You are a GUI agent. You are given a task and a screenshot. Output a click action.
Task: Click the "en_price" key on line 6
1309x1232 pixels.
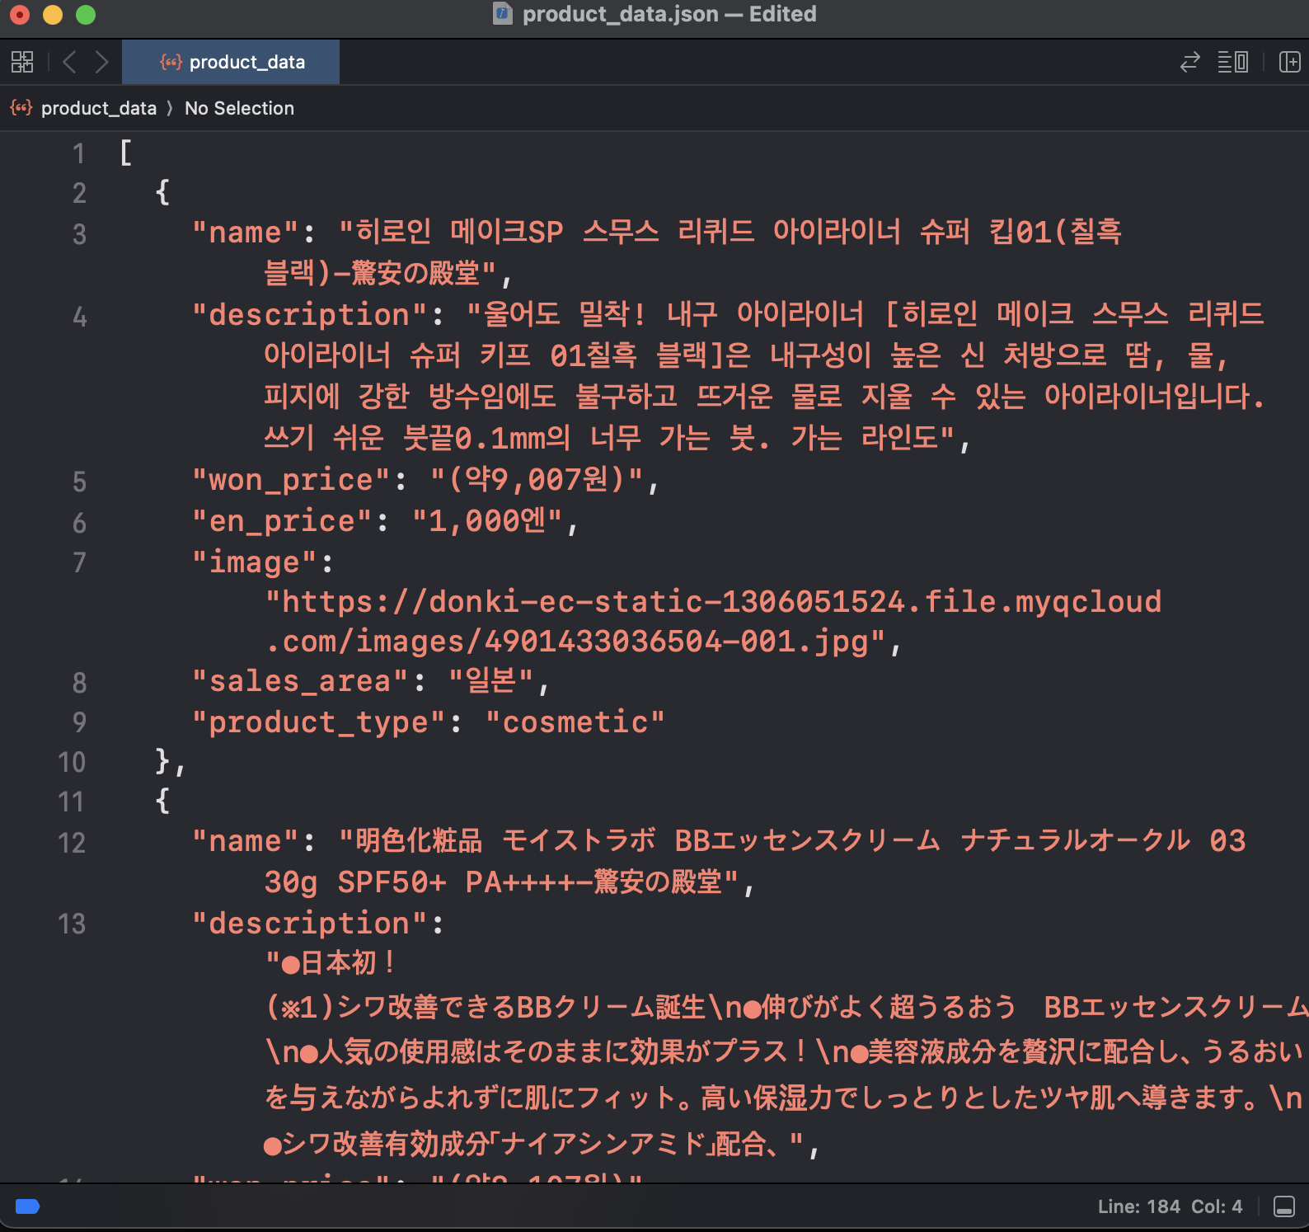pyautogui.click(x=282, y=521)
